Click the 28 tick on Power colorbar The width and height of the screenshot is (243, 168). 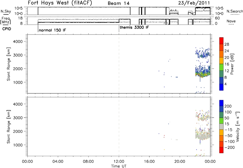[x=227, y=44]
